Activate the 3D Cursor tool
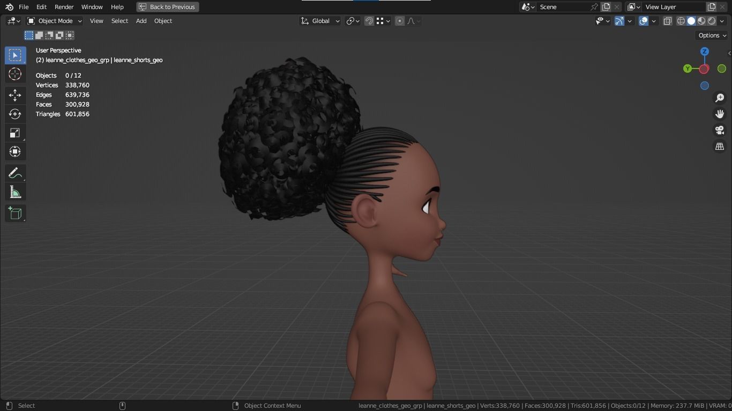 click(x=15, y=74)
